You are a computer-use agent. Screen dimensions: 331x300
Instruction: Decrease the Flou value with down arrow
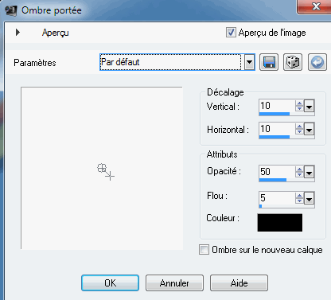pos(299,201)
